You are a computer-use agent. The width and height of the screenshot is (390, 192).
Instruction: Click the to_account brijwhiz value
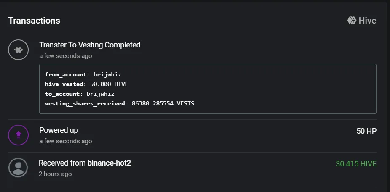tap(101, 94)
